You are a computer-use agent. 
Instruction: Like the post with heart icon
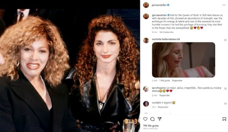(145, 119)
